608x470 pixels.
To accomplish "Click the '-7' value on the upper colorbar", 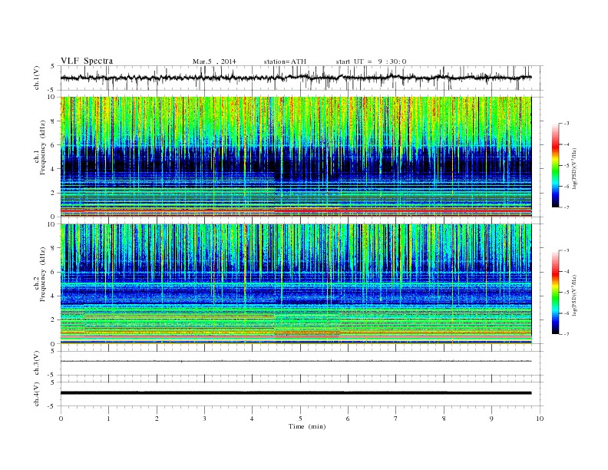I will click(x=566, y=207).
